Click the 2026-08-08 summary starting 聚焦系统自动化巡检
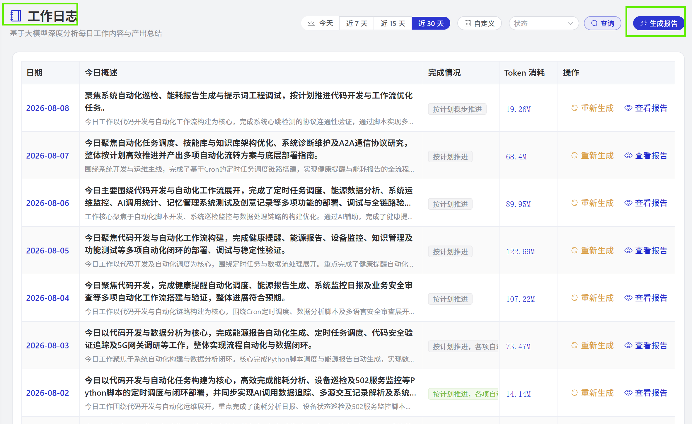This screenshot has width=692, height=424. click(x=249, y=102)
